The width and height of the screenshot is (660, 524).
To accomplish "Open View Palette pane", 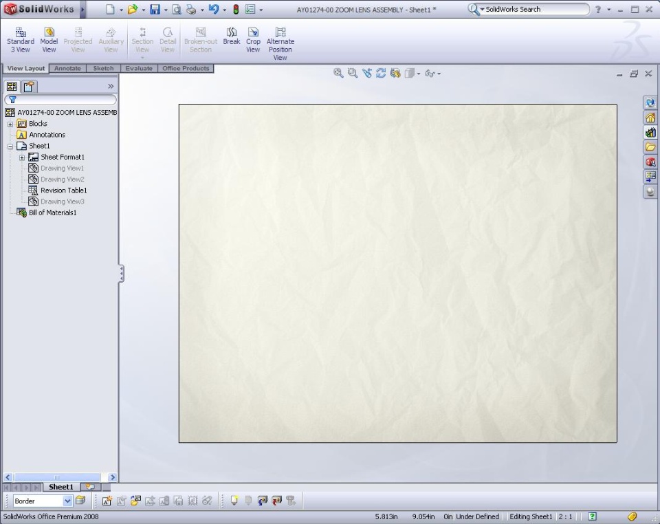I will [x=650, y=176].
